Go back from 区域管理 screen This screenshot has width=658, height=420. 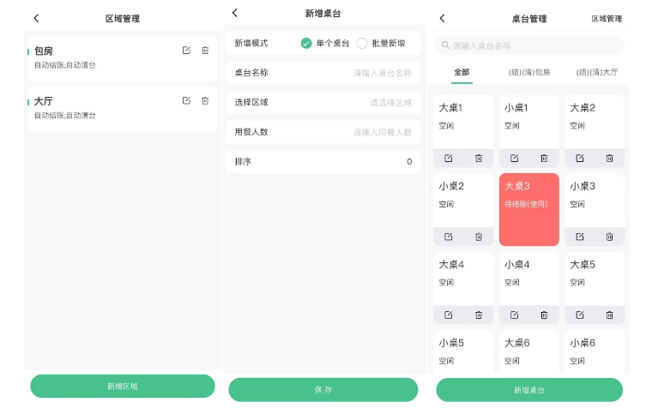click(x=36, y=18)
